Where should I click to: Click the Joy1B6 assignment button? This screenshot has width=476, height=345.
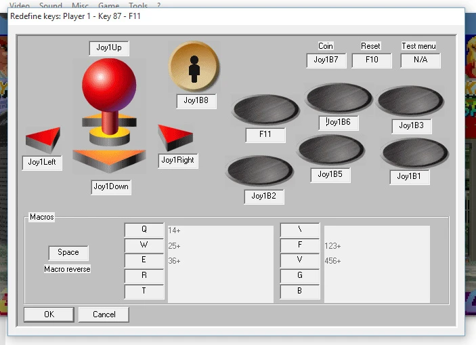coord(339,123)
